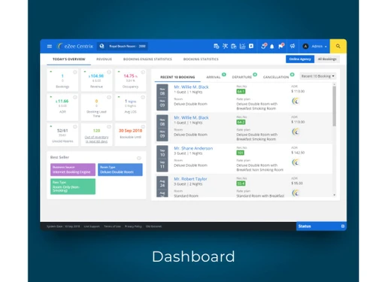Click the globe icon beside Royal Beach Resort
Screen dimensions: 376x282
coord(102,46)
